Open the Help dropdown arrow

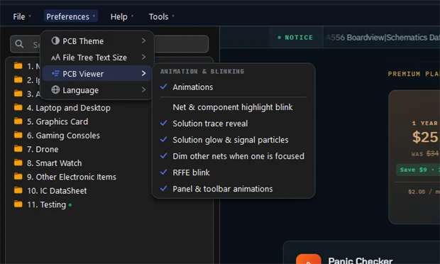click(132, 16)
